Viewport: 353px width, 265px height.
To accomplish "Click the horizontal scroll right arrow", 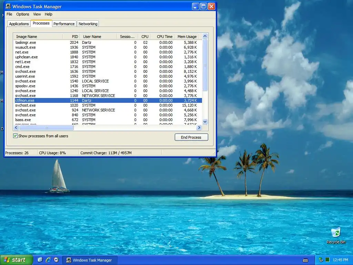I will pyautogui.click(x=199, y=128).
